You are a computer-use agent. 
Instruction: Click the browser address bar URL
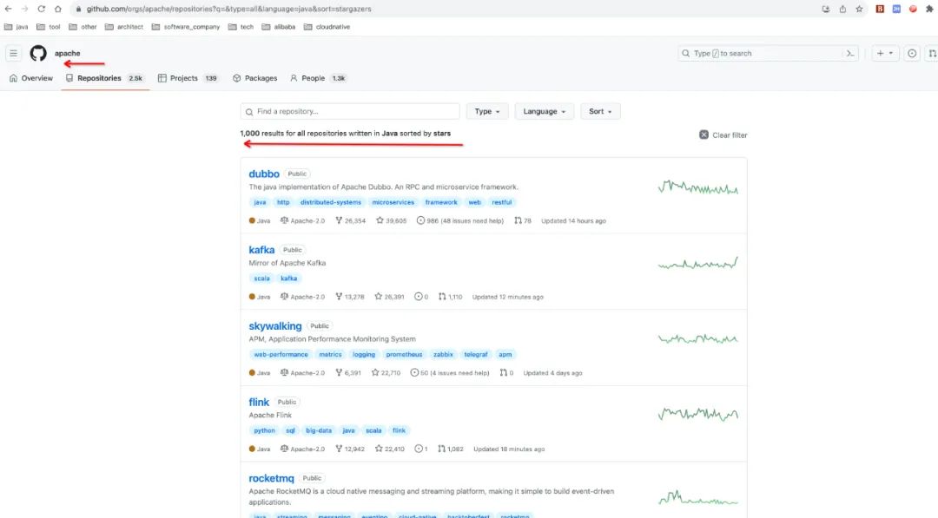tap(228, 9)
